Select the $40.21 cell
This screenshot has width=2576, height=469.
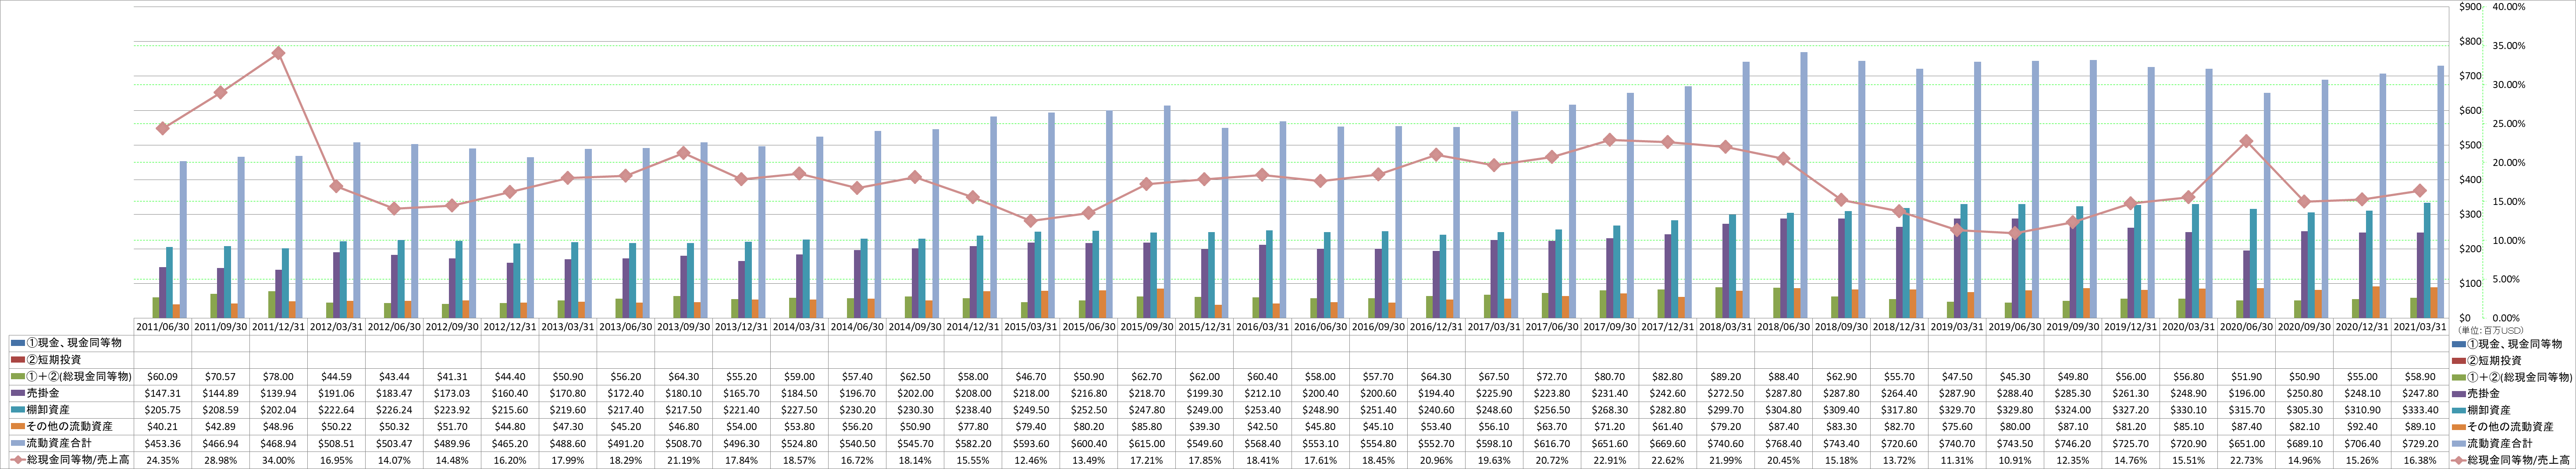pos(163,426)
